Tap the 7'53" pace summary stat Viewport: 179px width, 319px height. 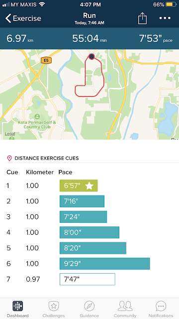156,38
